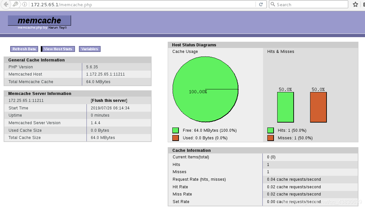Click the Harun Yayli author link

58,28
